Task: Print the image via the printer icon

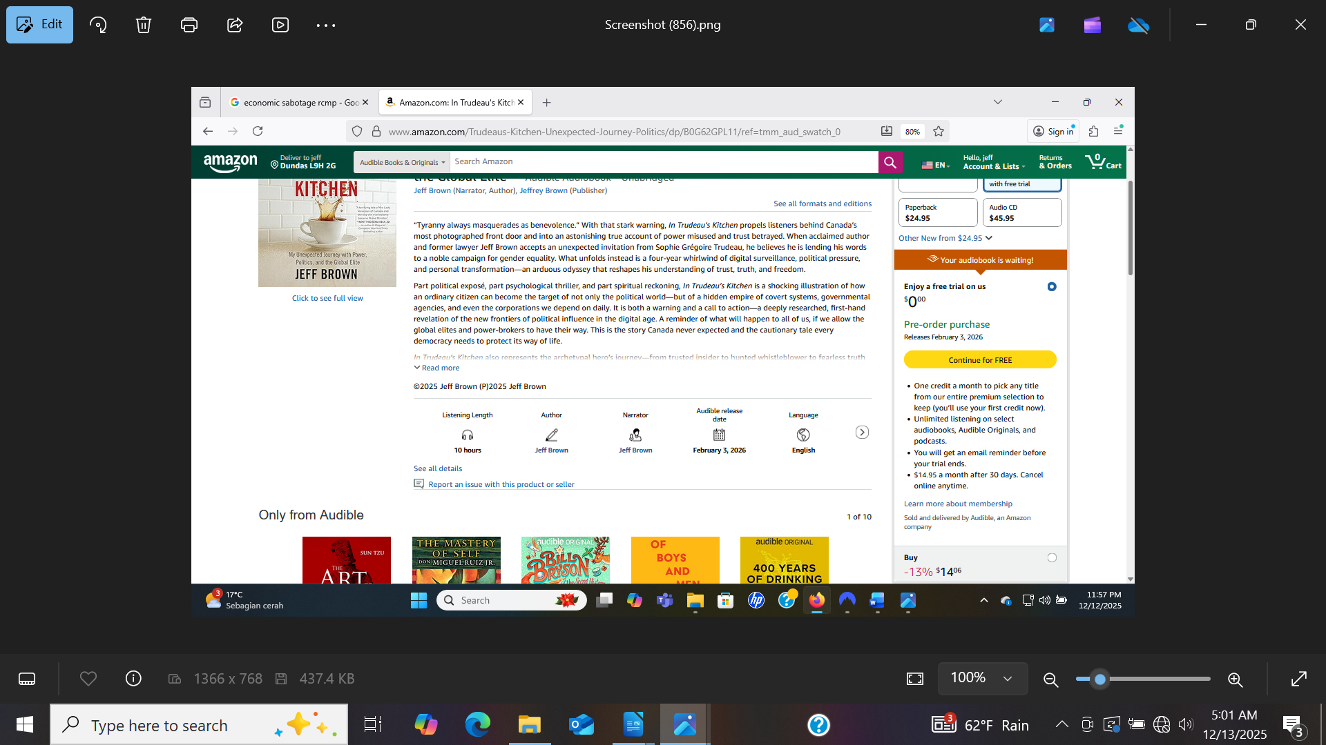Action: click(189, 25)
